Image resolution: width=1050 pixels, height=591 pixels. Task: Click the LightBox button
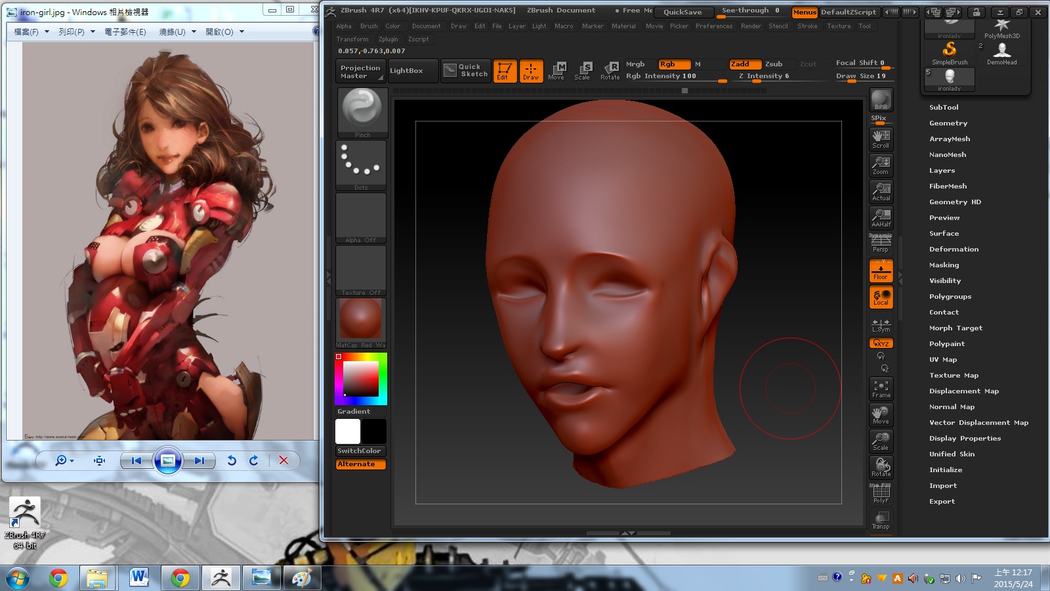point(412,71)
